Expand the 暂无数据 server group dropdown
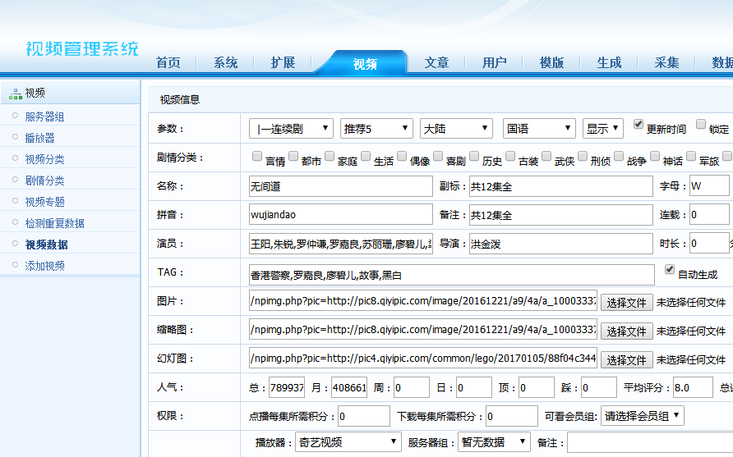The height and width of the screenshot is (457, 733). coord(494,441)
